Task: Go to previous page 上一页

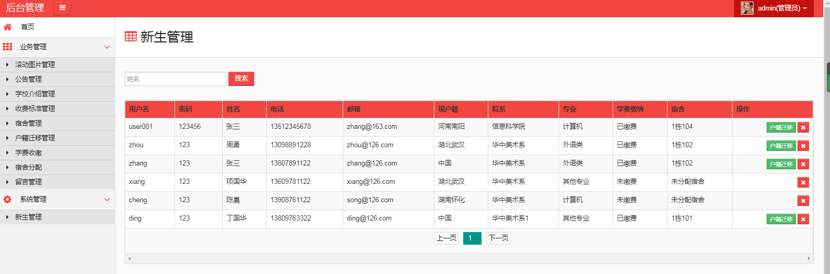Action: 446,238
